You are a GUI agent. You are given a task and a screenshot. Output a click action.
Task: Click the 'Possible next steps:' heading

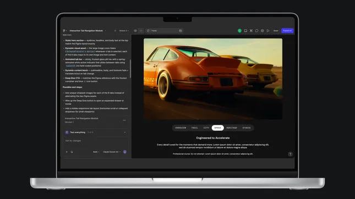[73, 87]
